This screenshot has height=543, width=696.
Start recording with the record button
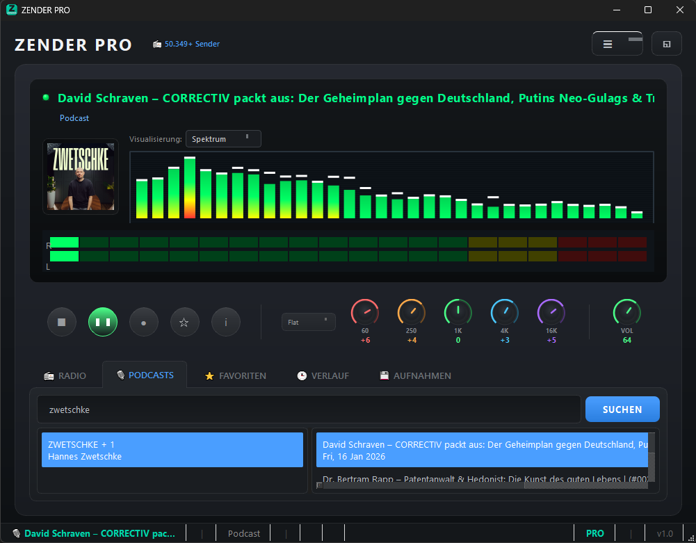pyautogui.click(x=144, y=322)
